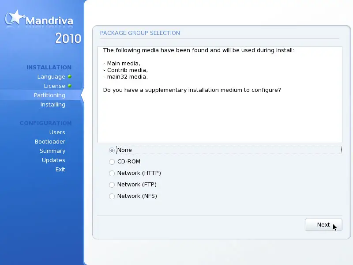The height and width of the screenshot is (265, 353).
Task: Choose Network (NFS) installation medium
Action: pos(112,196)
